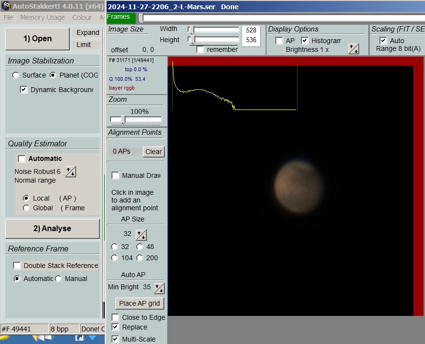Open the Memory Usage menu
Screen dimensions: 425x344
point(42,17)
